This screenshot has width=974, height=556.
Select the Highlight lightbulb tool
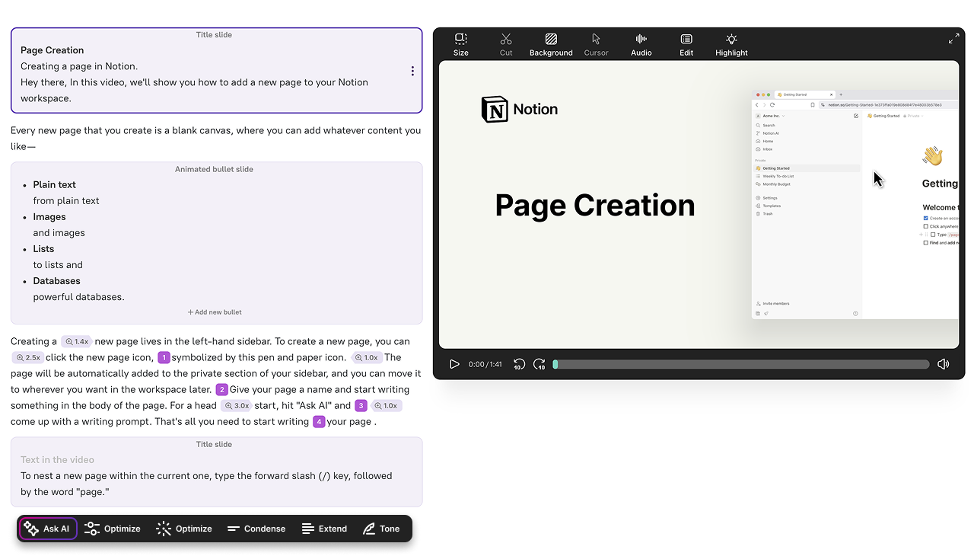click(731, 45)
